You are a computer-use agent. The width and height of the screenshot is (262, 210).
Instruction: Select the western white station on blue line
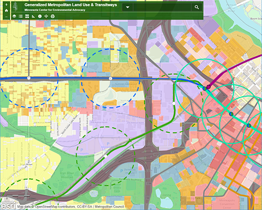pyautogui.click(x=29, y=78)
